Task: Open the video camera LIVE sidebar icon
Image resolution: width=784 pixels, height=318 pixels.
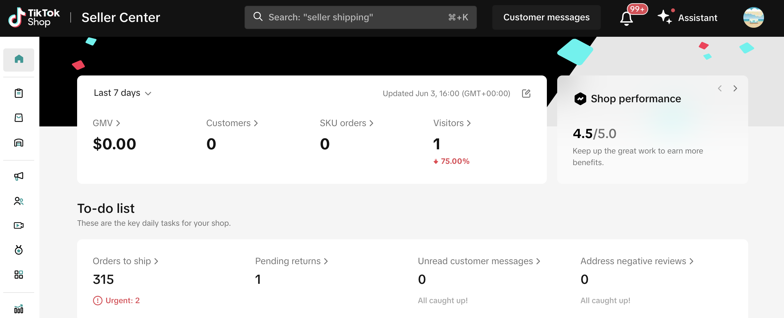Action: click(x=19, y=225)
